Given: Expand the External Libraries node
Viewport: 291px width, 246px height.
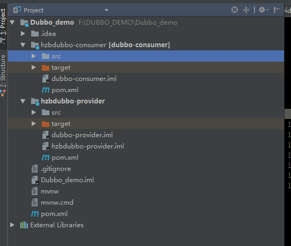Looking at the screenshot, I should 12,225.
